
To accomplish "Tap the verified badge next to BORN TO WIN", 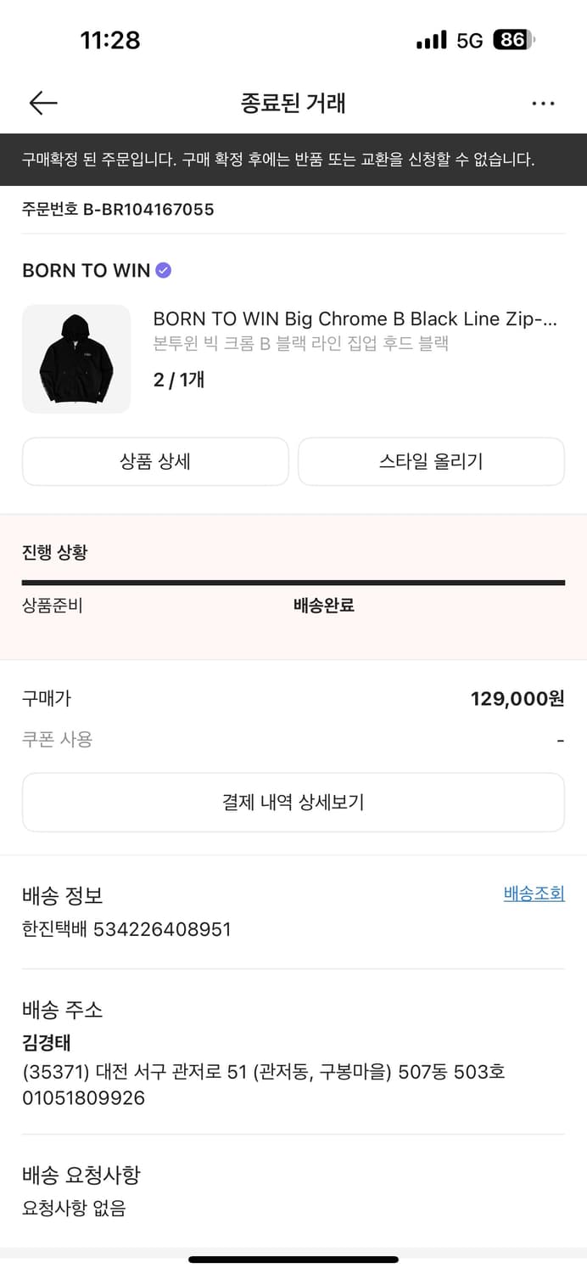I will pyautogui.click(x=161, y=270).
